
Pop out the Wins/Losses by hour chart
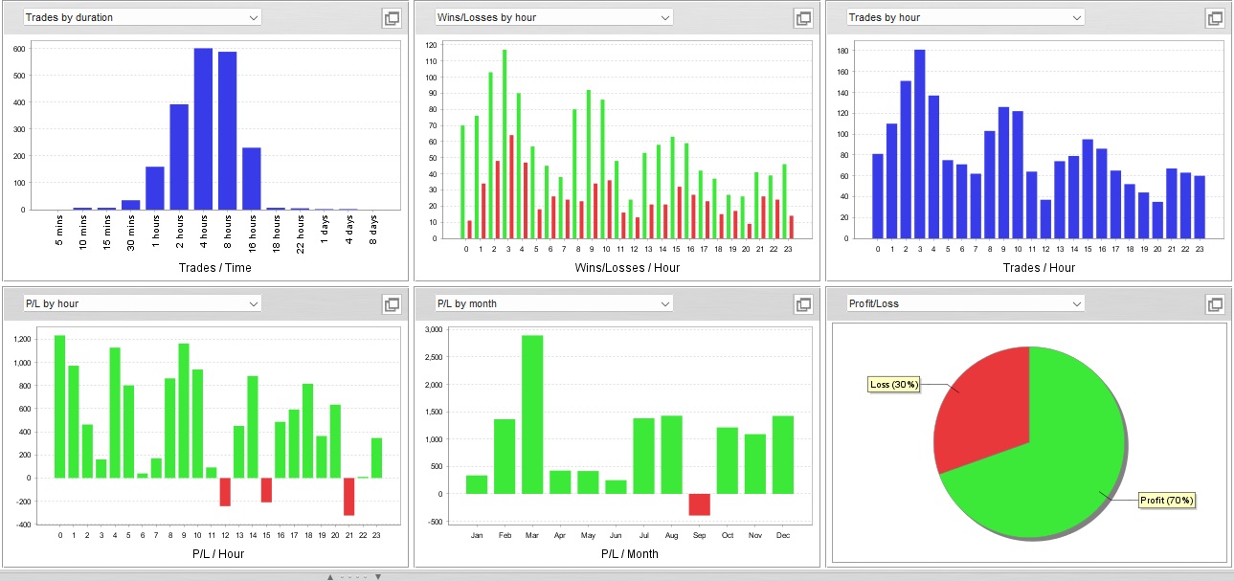point(803,18)
